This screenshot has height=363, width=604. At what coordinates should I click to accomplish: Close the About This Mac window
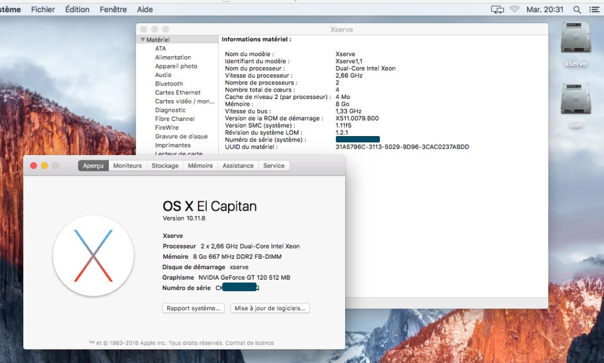pos(34,166)
